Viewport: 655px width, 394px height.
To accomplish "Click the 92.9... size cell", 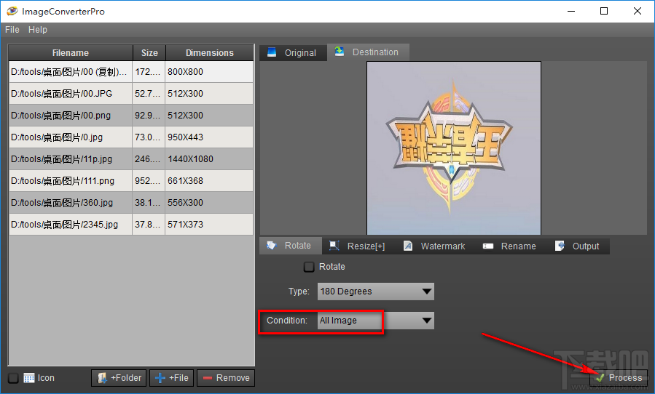I will tap(149, 116).
